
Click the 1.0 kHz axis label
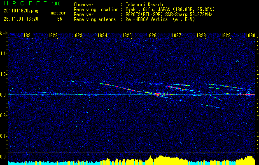tap(3, 74)
